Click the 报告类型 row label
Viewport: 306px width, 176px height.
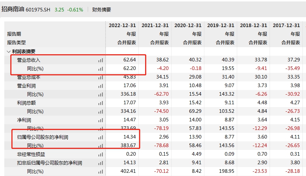16,42
